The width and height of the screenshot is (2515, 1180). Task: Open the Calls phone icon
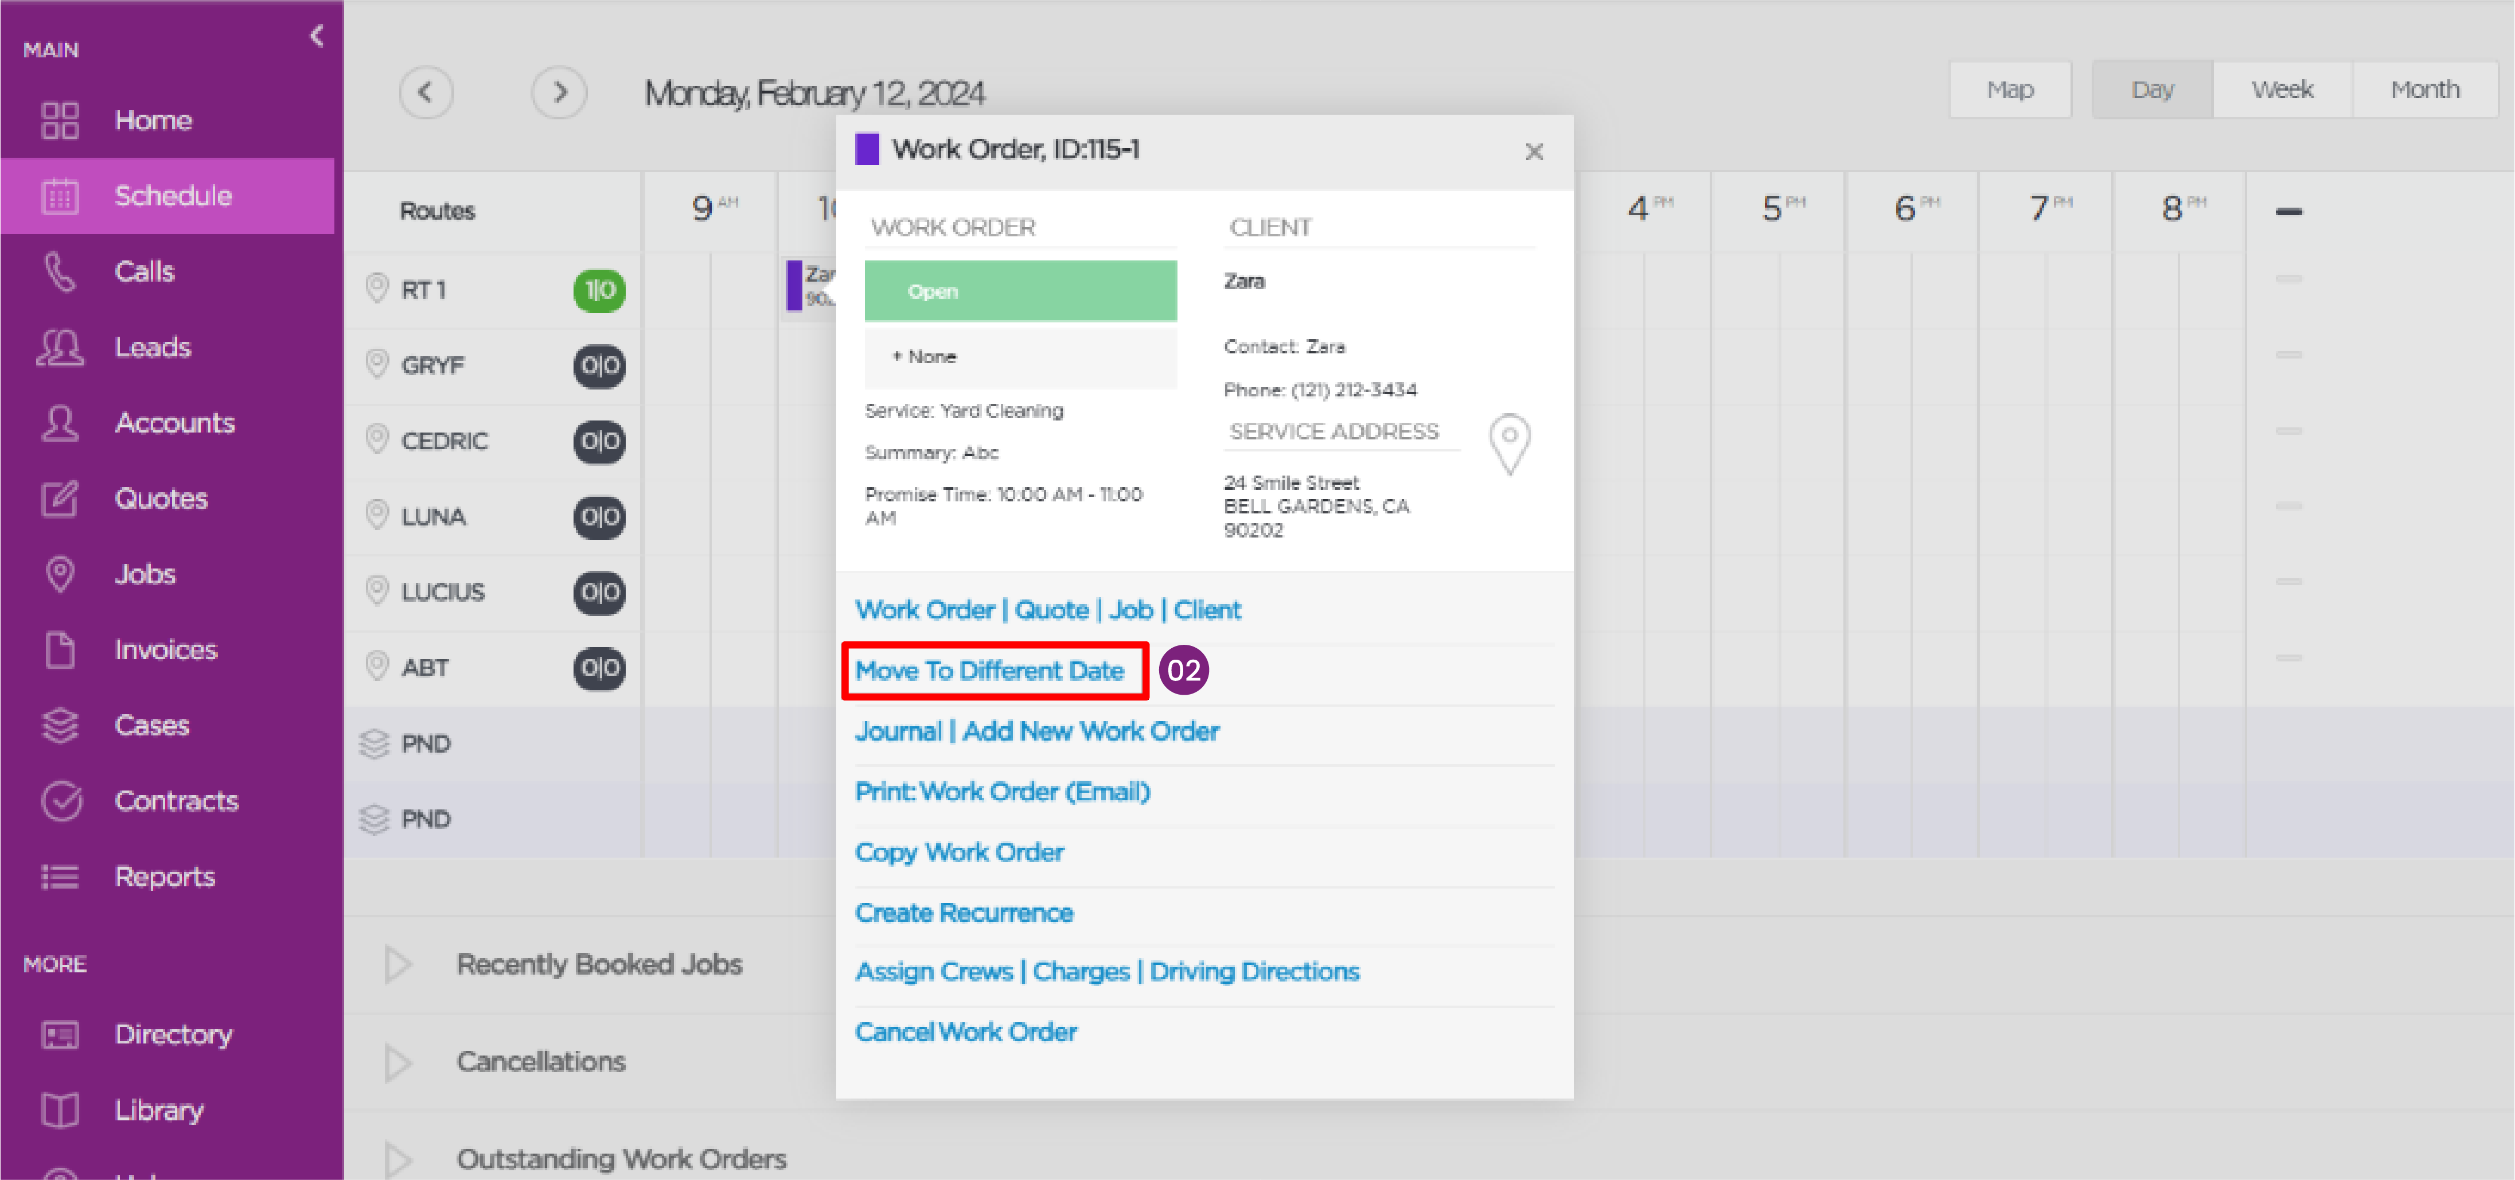[60, 271]
